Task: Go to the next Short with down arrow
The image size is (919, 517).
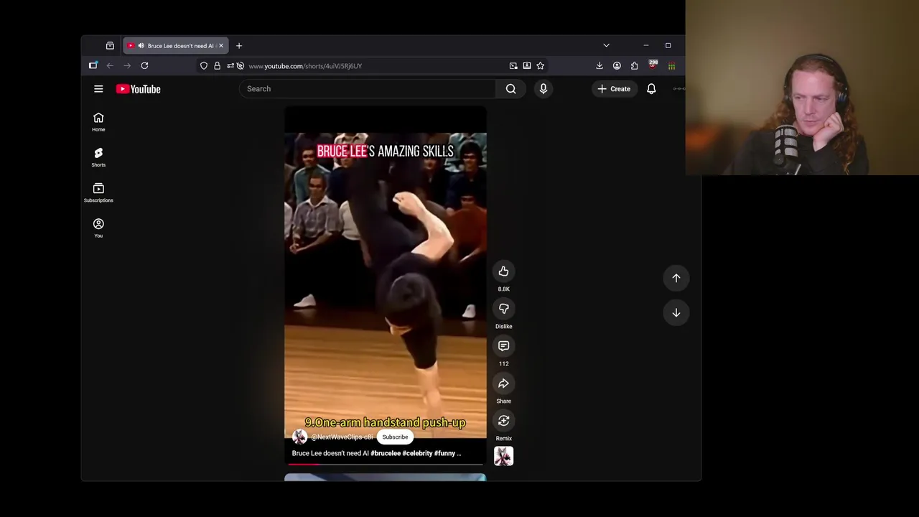Action: pos(676,312)
